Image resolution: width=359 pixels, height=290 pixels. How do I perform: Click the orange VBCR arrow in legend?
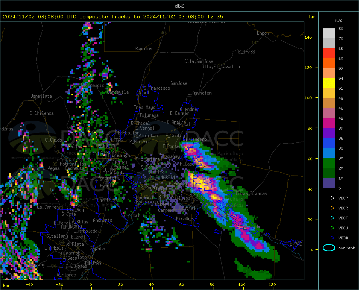pos(329,208)
